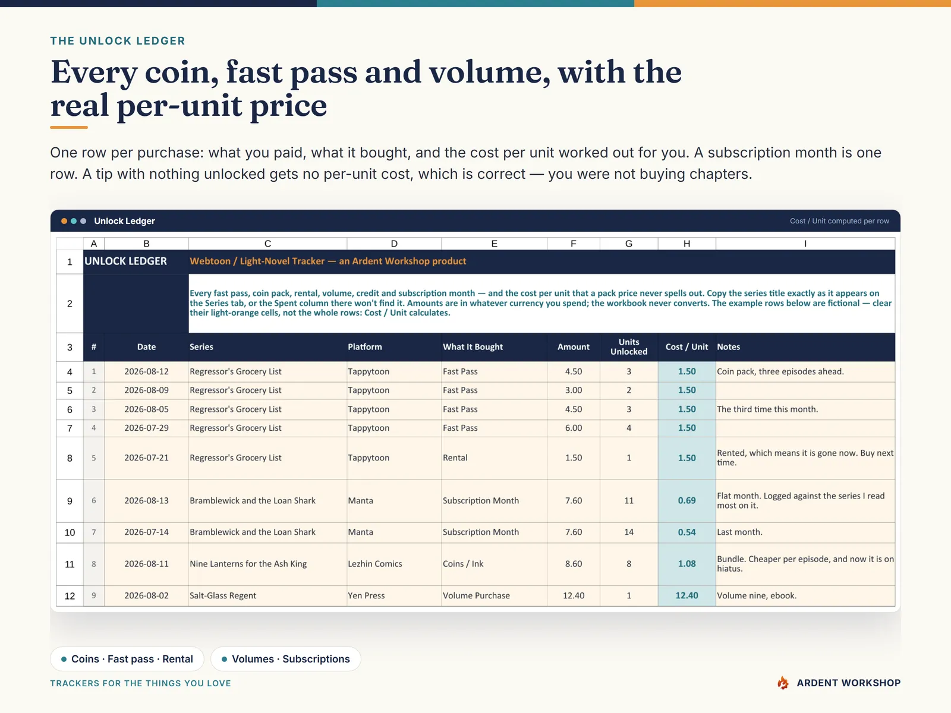Click the Ardent Workshop flame logo icon
The height and width of the screenshot is (713, 951).
783,683
